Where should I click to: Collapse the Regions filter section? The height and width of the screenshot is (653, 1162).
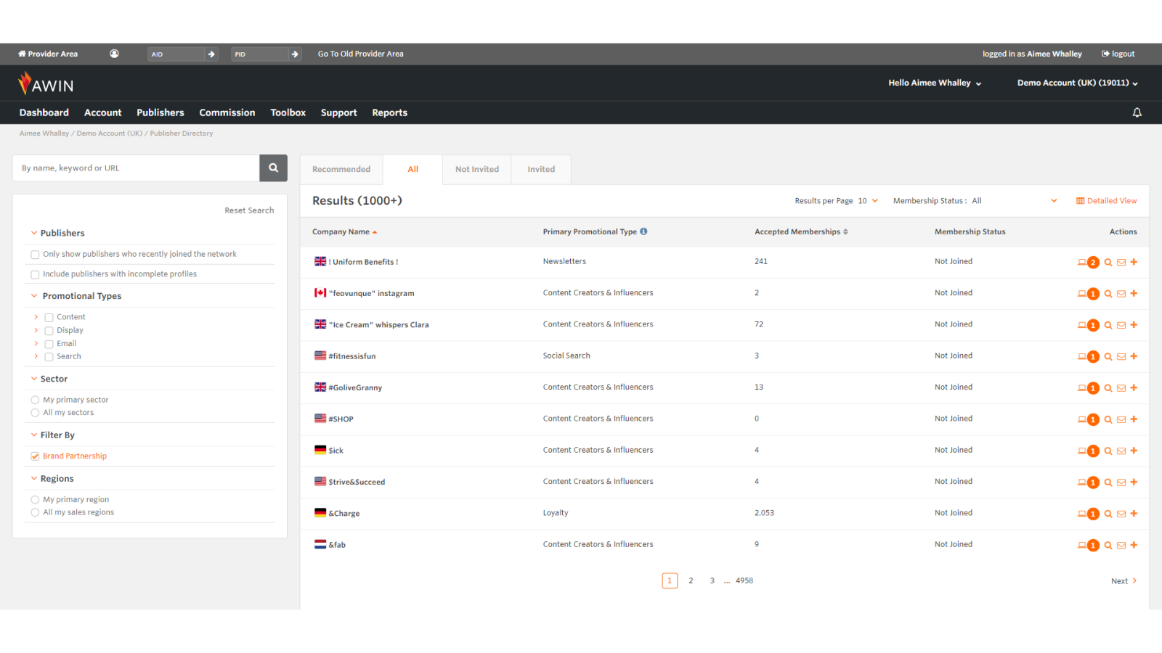point(34,478)
